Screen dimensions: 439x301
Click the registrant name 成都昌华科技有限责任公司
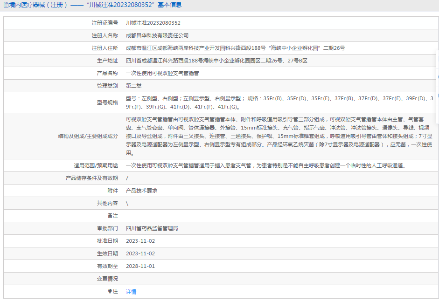(157, 35)
